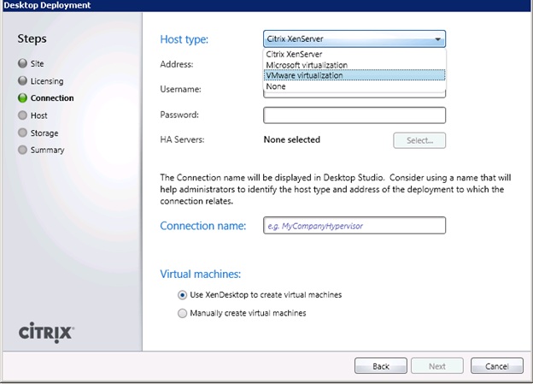Viewport: 533px width, 384px height.
Task: Choose Manually create virtual machines option
Action: pyautogui.click(x=182, y=313)
